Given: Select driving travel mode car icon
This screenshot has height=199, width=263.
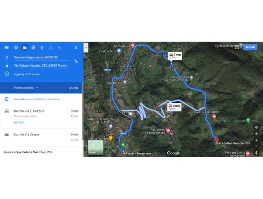Looking at the screenshot, I should click(x=25, y=48).
